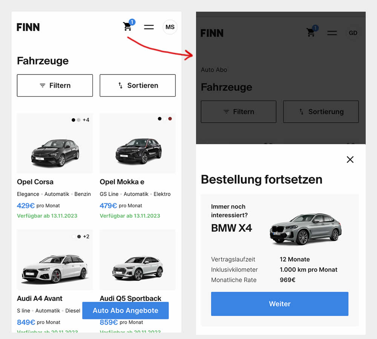Click the MS profile avatar

[170, 27]
